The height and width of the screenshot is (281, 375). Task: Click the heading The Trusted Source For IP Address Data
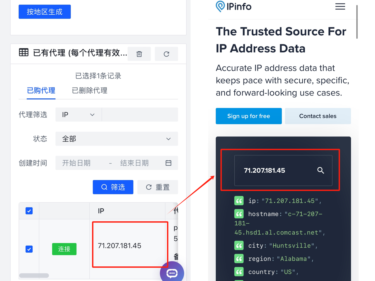pyautogui.click(x=281, y=40)
